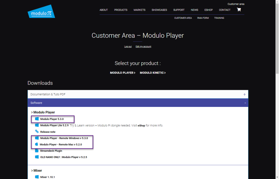Open the Release note link
279x179 pixels.
(x=48, y=132)
